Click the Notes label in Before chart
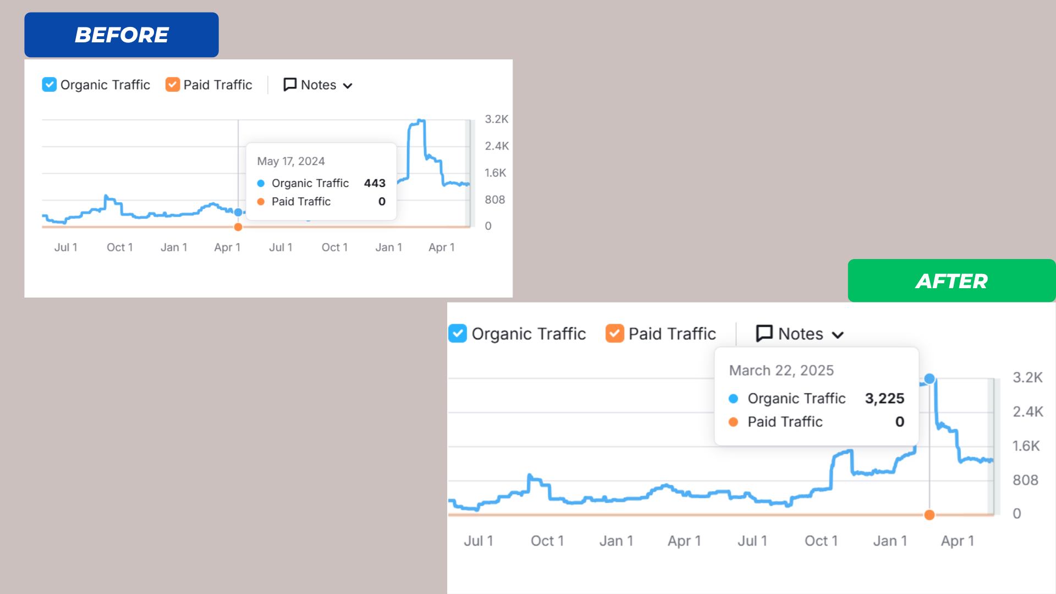The image size is (1056, 594). click(318, 85)
